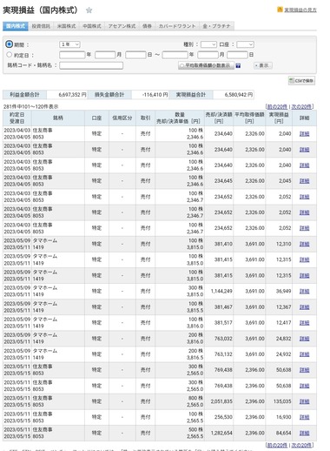Open 詳細 for タマホーム row with 12,367 profit
330x451 pixels.
tap(304, 307)
